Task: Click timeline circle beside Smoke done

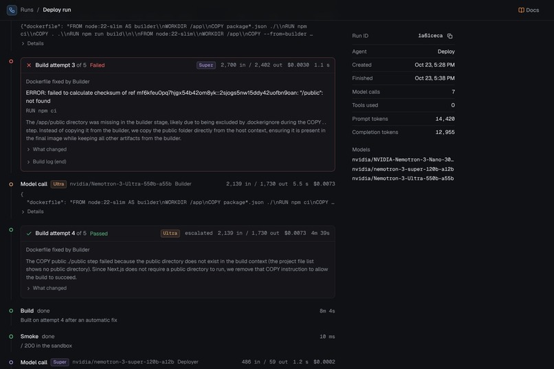Action: tap(11, 337)
